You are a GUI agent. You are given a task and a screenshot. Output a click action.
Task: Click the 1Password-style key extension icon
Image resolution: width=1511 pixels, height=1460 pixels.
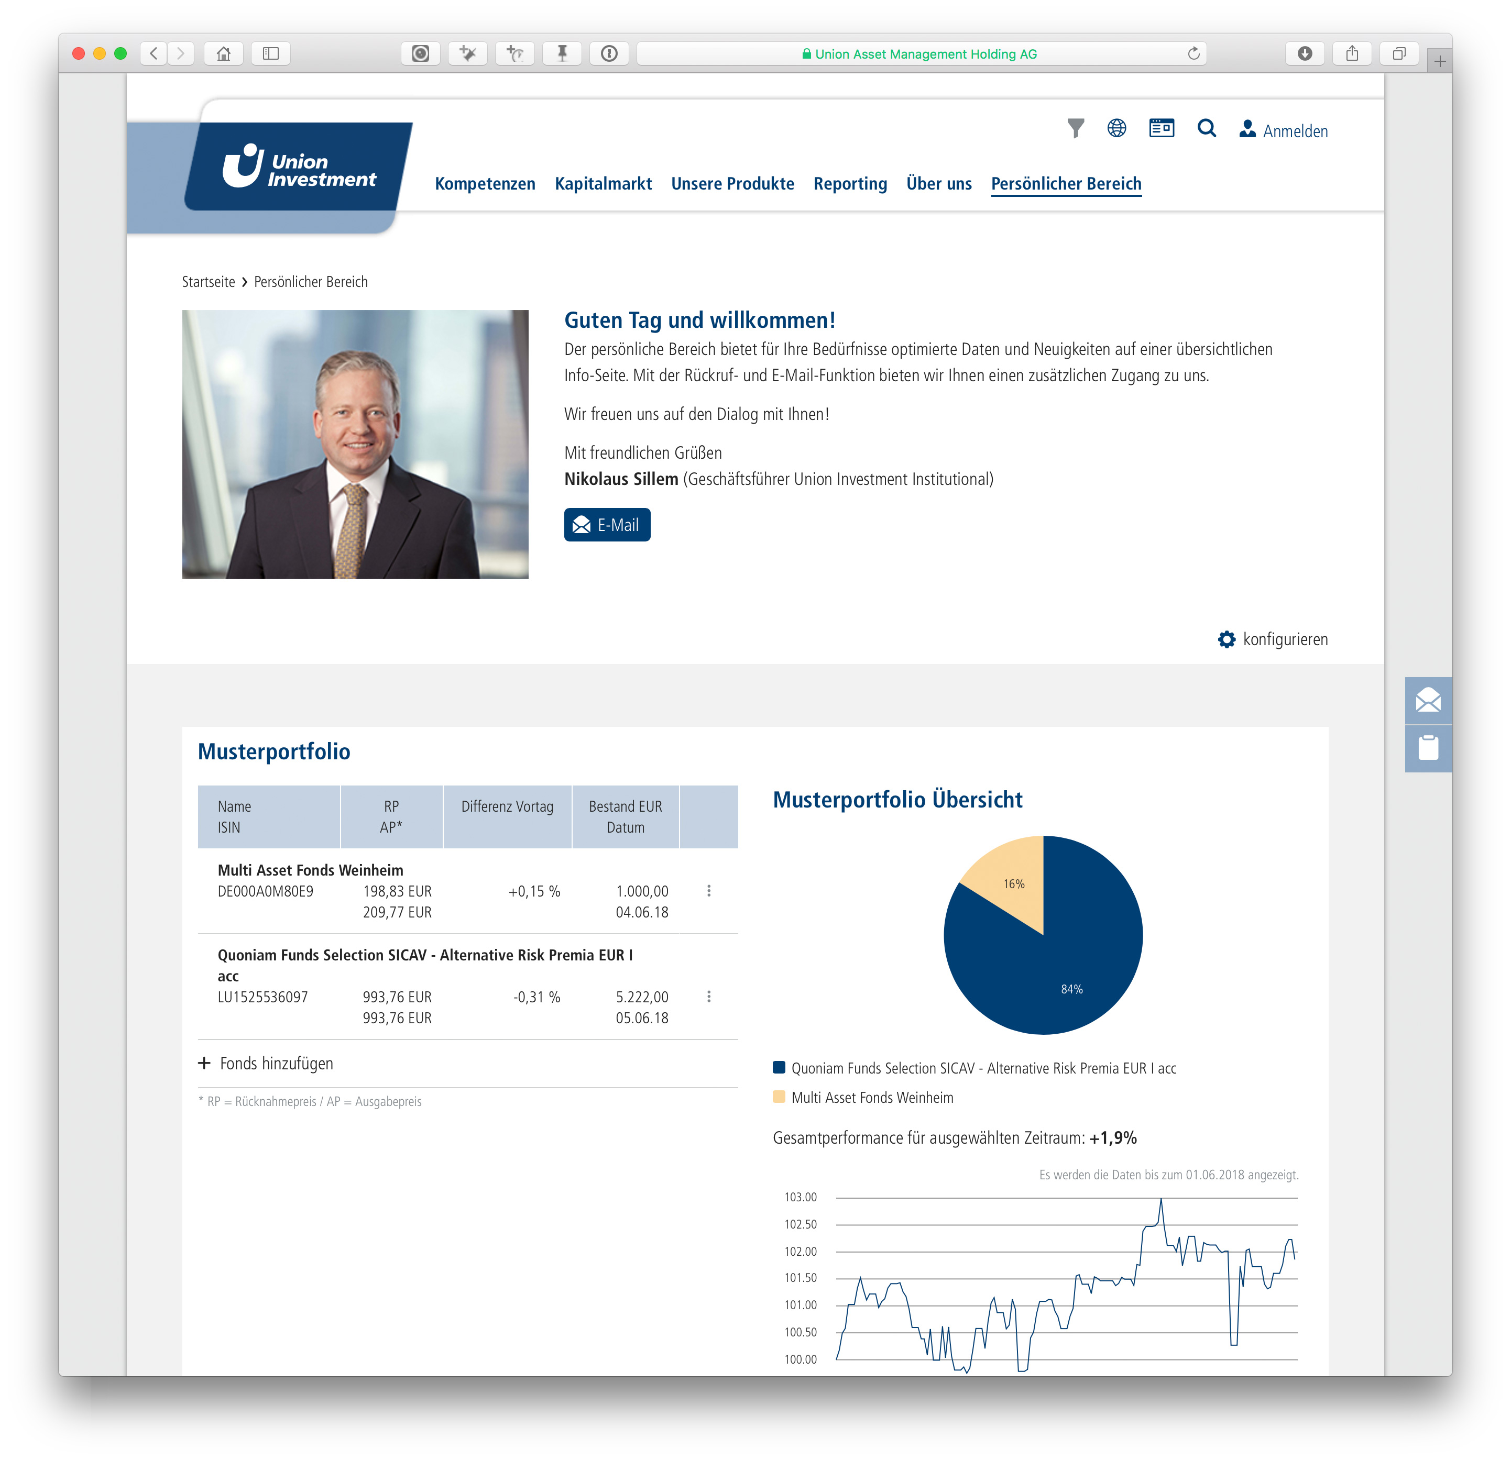(x=609, y=53)
